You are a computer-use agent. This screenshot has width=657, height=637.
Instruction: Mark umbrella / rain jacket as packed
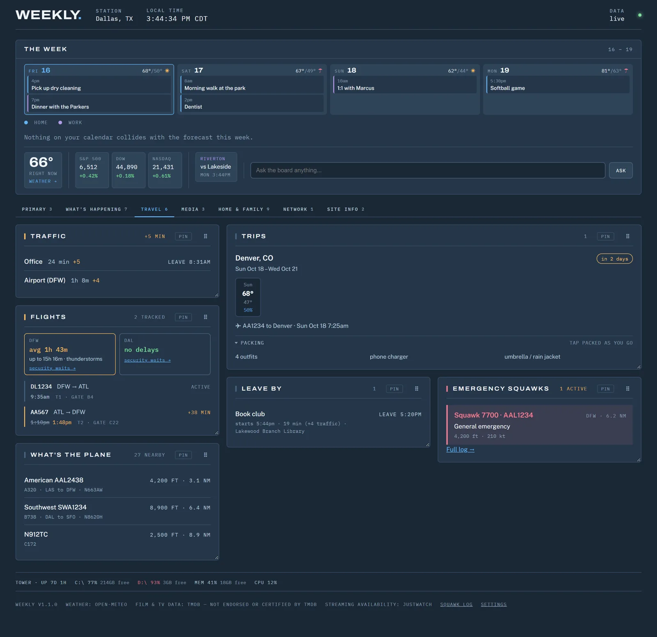tap(532, 357)
